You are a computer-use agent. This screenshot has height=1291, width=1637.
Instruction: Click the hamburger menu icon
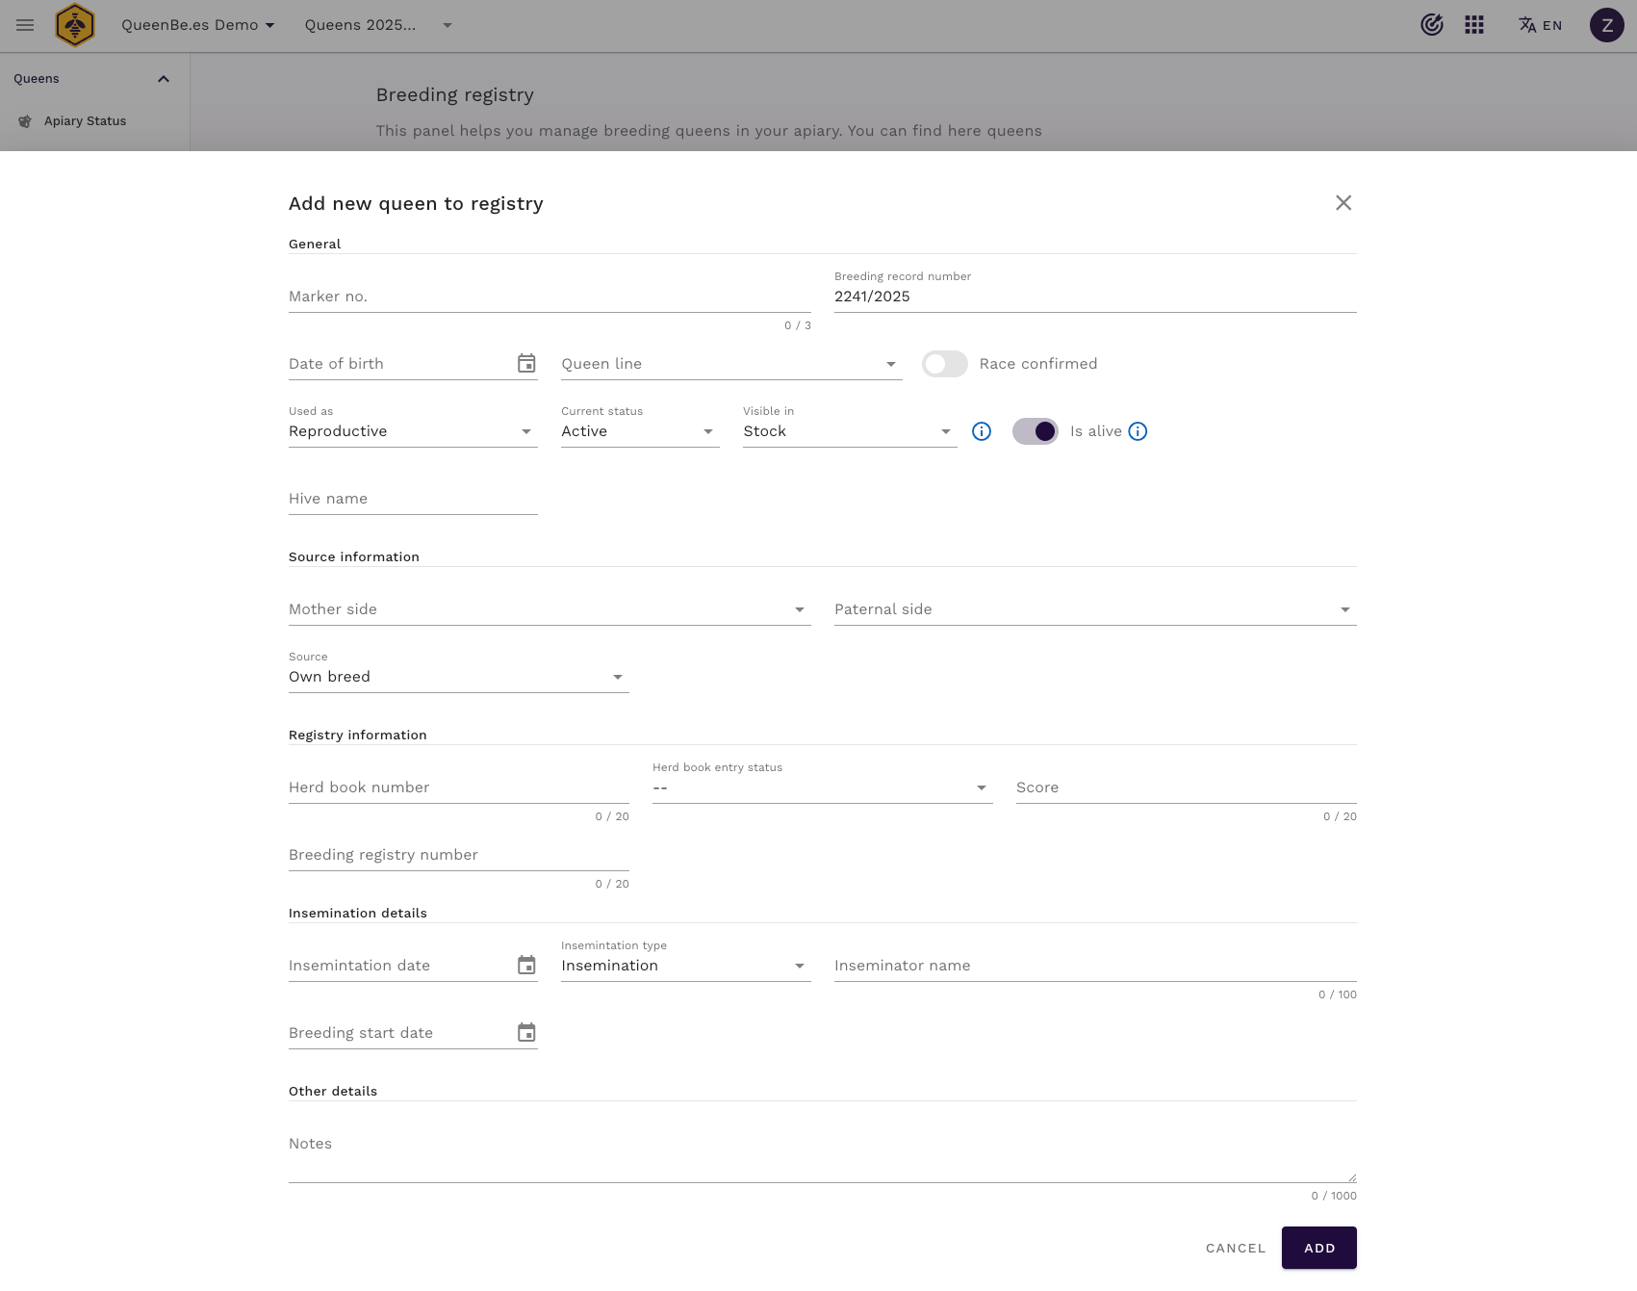[25, 25]
